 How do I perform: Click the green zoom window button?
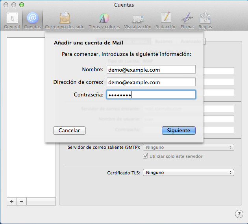(22, 5)
